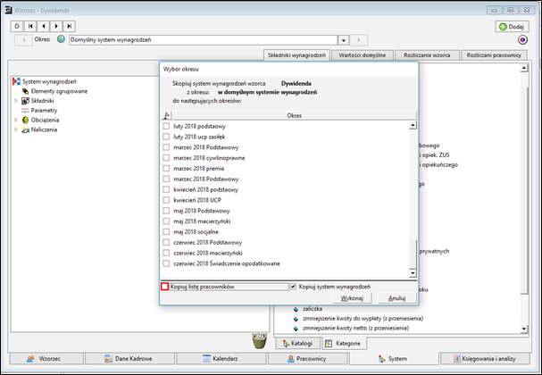Viewport: 542px width, 375px height.
Task: Expand the Składniki tree node
Action: [15, 101]
